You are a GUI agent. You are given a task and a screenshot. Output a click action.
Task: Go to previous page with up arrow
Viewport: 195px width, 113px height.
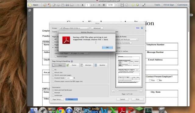(78, 5)
